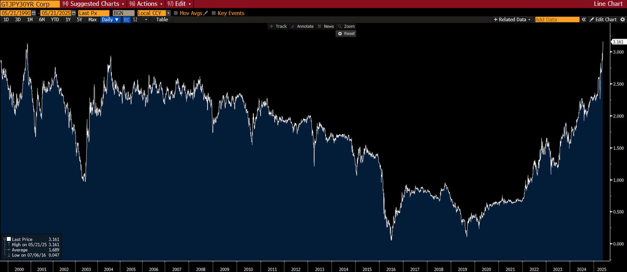
Task: Open the end date calendar picker icon
Action: coord(74,13)
